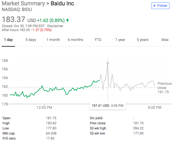Image resolution: width=172 pixels, height=141 pixels.
Task: Switch to the 1 month tab
Action: point(53,40)
